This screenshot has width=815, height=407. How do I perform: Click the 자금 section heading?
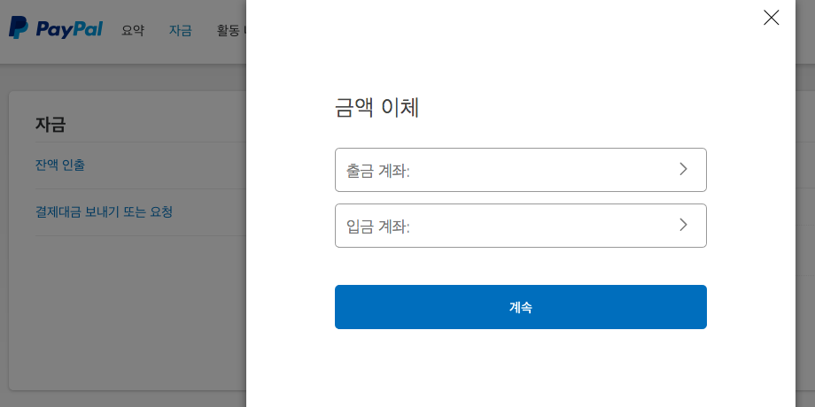50,125
